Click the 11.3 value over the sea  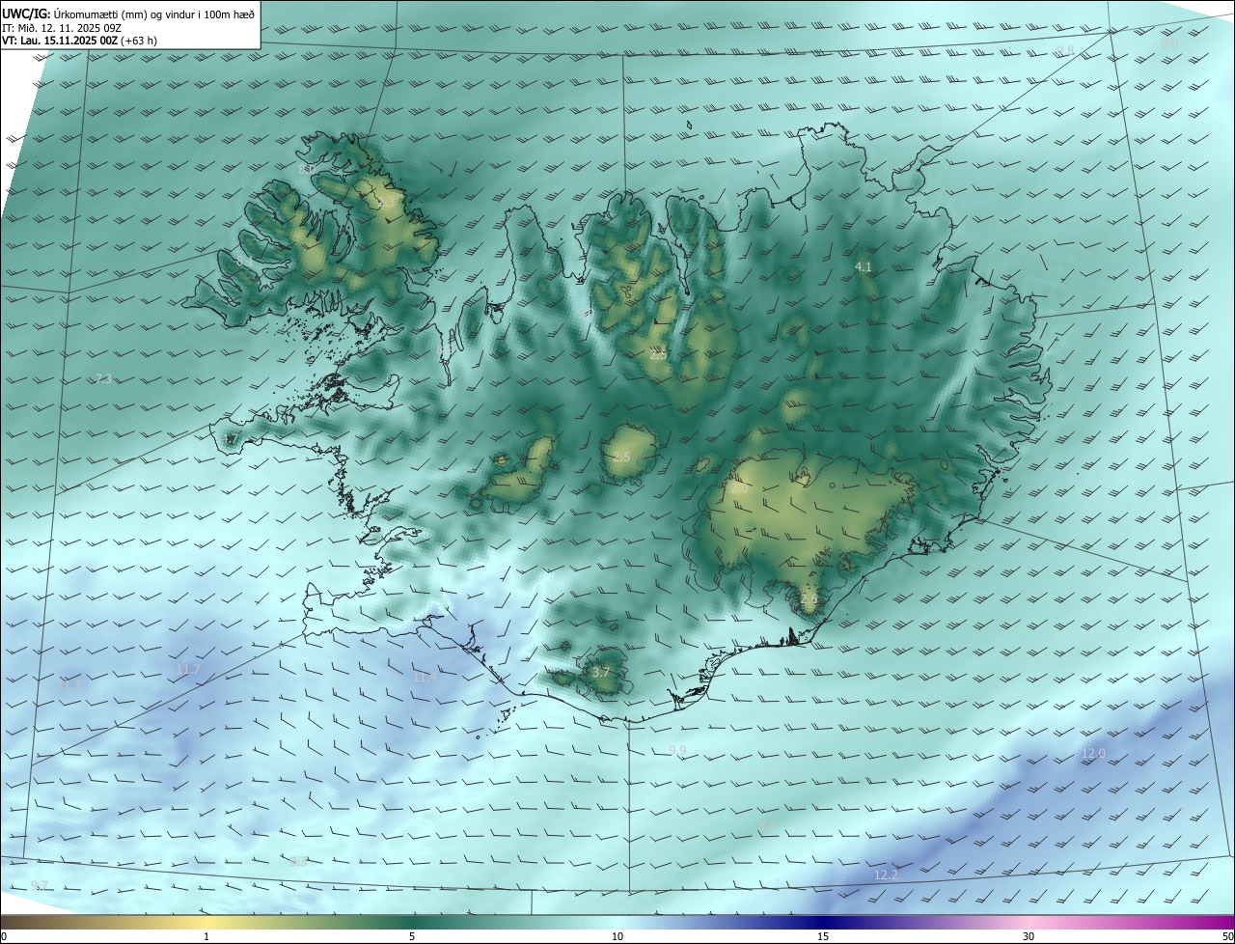coord(69,683)
